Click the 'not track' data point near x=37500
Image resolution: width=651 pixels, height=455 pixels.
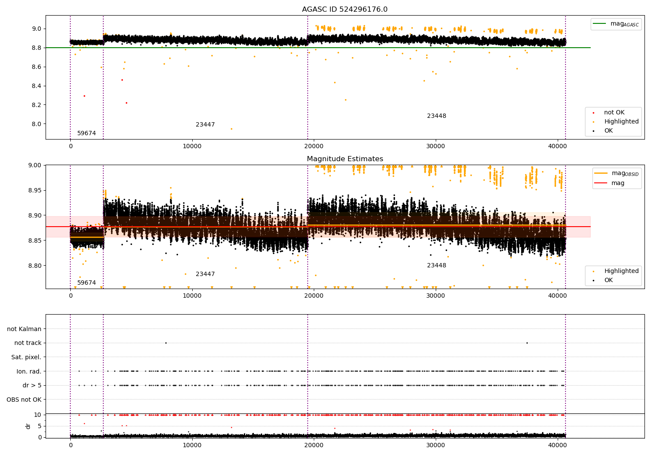click(x=527, y=343)
